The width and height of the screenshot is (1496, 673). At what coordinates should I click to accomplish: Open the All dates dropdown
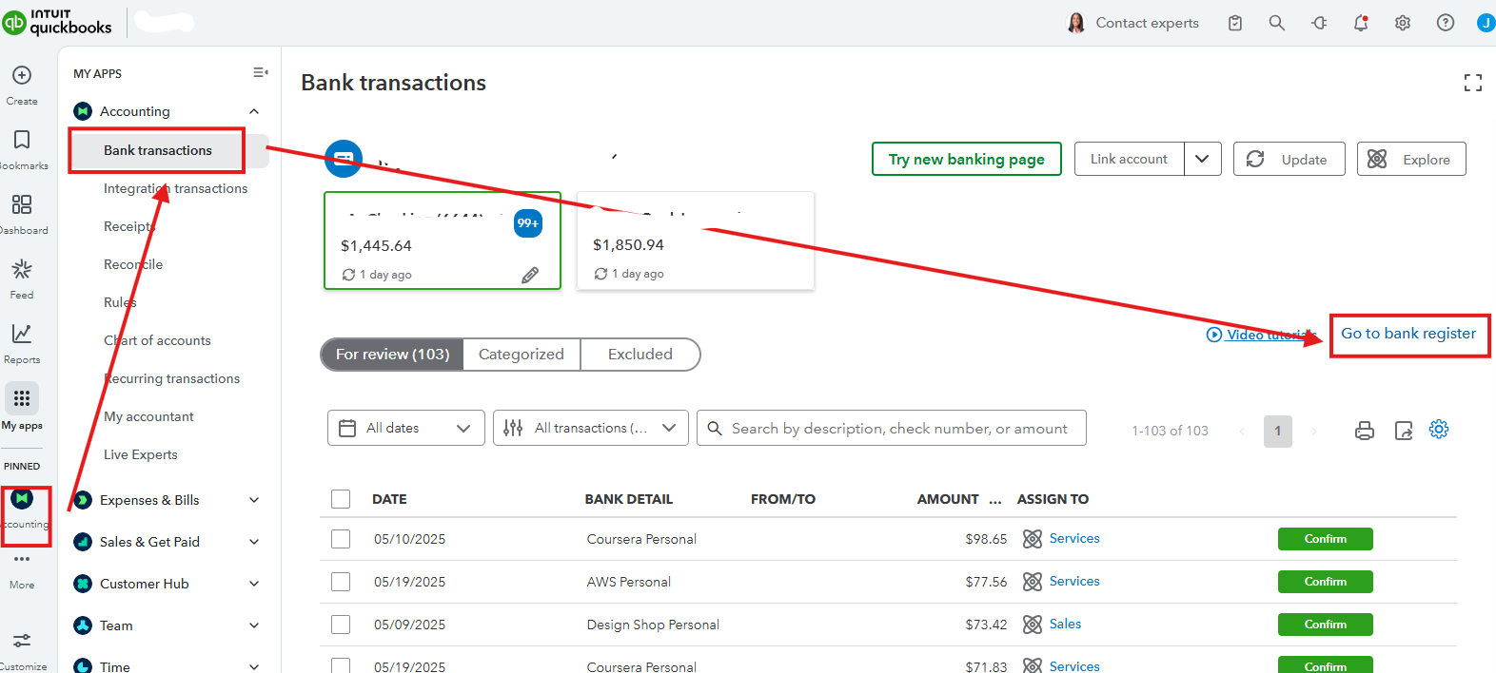(x=406, y=428)
